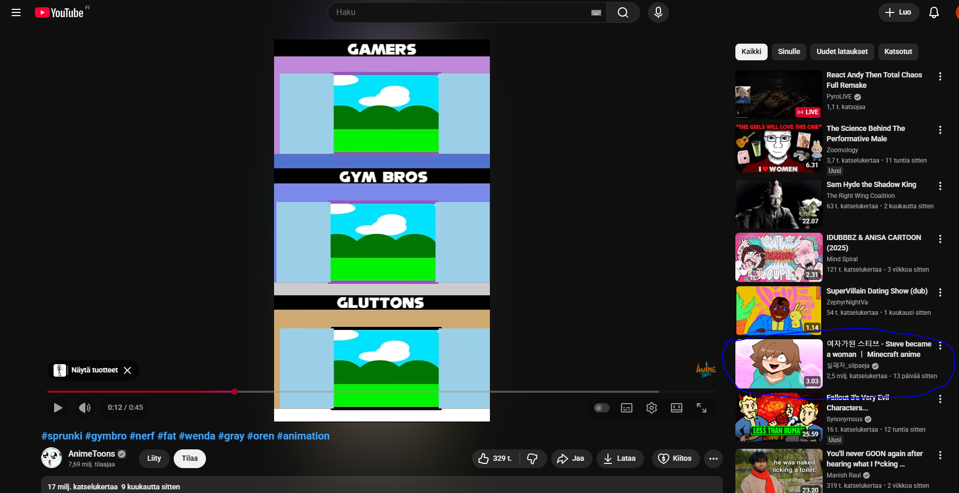This screenshot has width=959, height=493.
Task: Switch to theater mode
Action: coord(677,408)
